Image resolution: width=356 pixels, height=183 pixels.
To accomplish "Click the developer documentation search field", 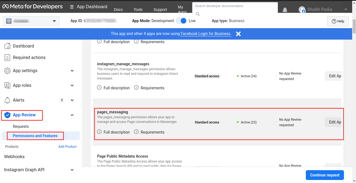I will coord(235,6).
